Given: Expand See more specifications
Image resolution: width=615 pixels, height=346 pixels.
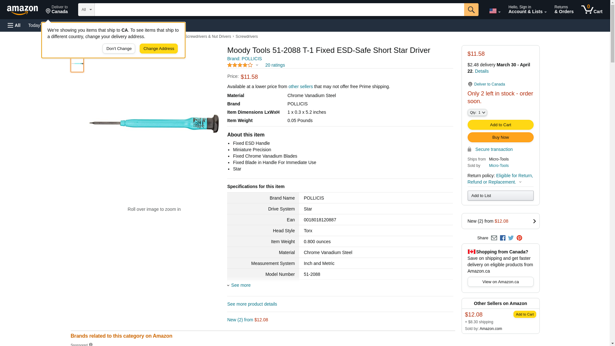Looking at the screenshot, I should [x=240, y=285].
